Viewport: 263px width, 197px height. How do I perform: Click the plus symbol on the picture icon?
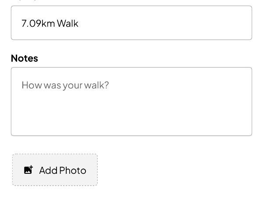[x=31, y=167]
